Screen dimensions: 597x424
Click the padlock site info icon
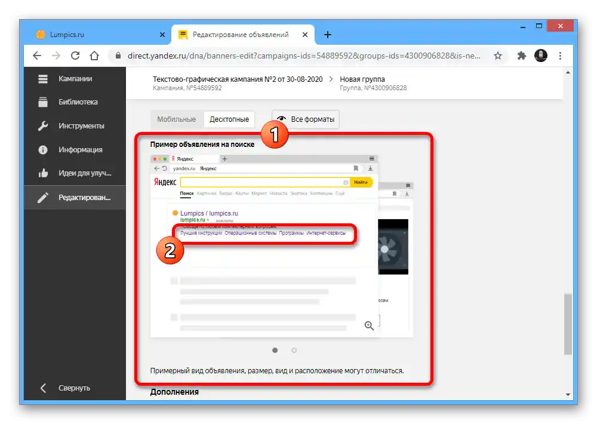coord(118,56)
